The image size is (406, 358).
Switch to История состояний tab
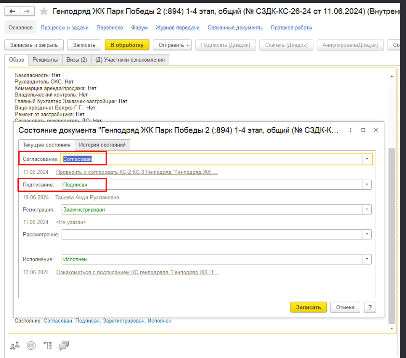point(102,145)
